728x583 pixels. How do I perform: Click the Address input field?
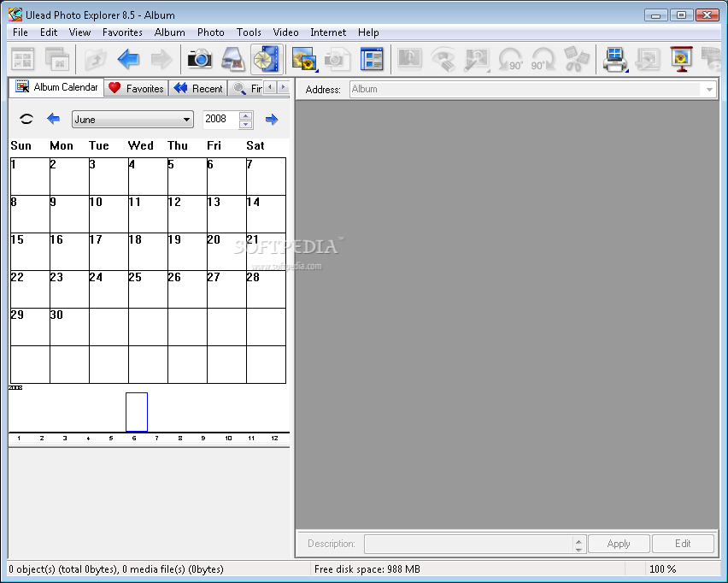coord(525,89)
